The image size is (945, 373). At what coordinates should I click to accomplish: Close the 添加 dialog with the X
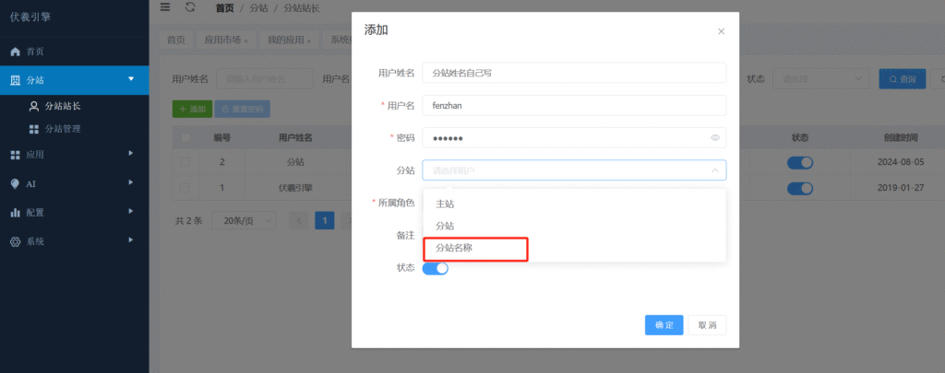pyautogui.click(x=721, y=31)
